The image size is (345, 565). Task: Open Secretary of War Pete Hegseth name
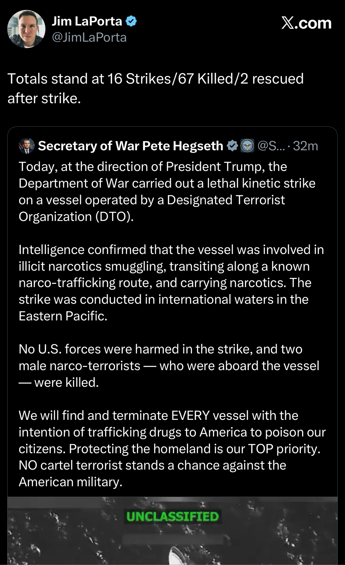click(131, 146)
